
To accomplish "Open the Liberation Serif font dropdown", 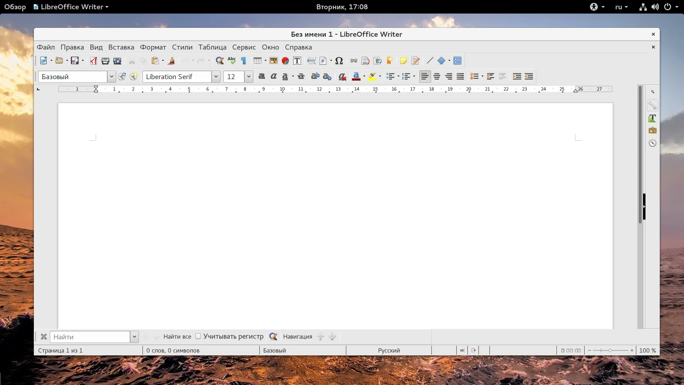I will point(216,77).
